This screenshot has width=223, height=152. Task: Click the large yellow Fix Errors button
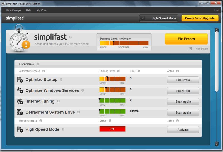tap(186, 39)
